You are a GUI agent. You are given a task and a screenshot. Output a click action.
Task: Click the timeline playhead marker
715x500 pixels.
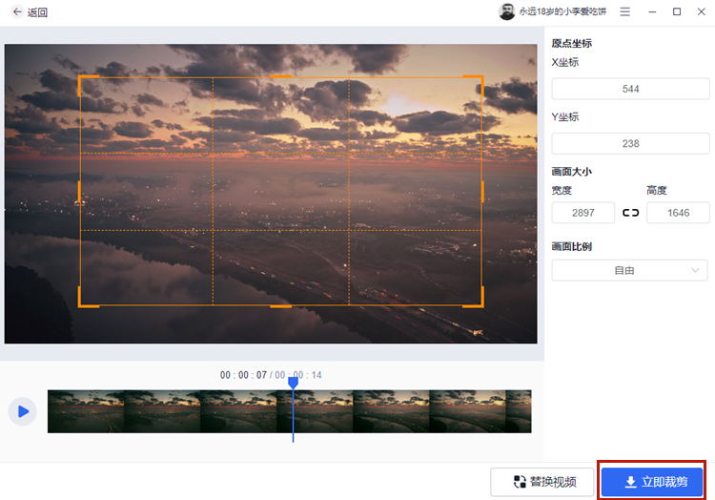tap(294, 384)
